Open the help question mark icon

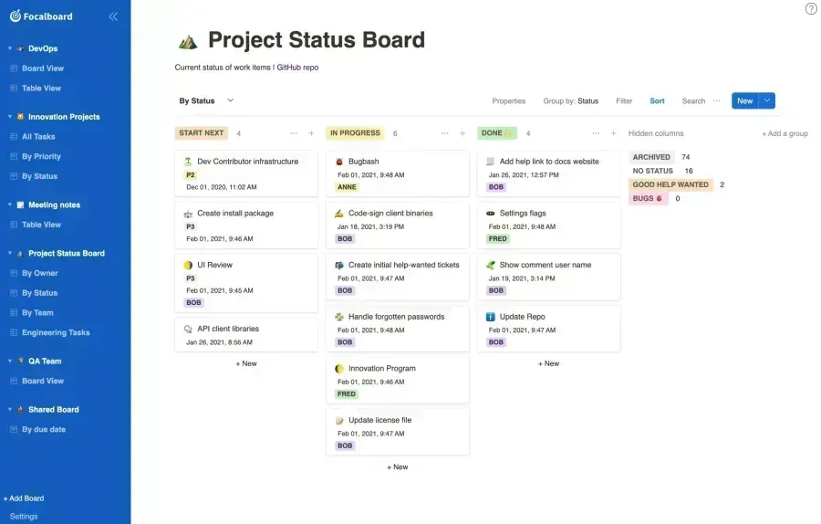click(x=811, y=8)
